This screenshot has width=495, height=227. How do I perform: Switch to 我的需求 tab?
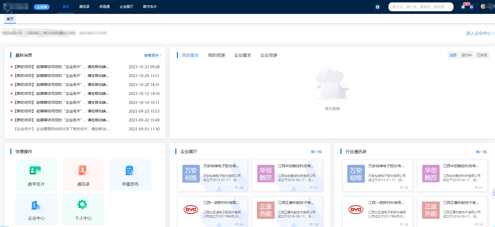pos(190,55)
